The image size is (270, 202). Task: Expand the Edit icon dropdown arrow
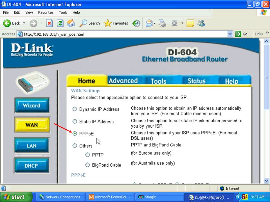(x=182, y=23)
